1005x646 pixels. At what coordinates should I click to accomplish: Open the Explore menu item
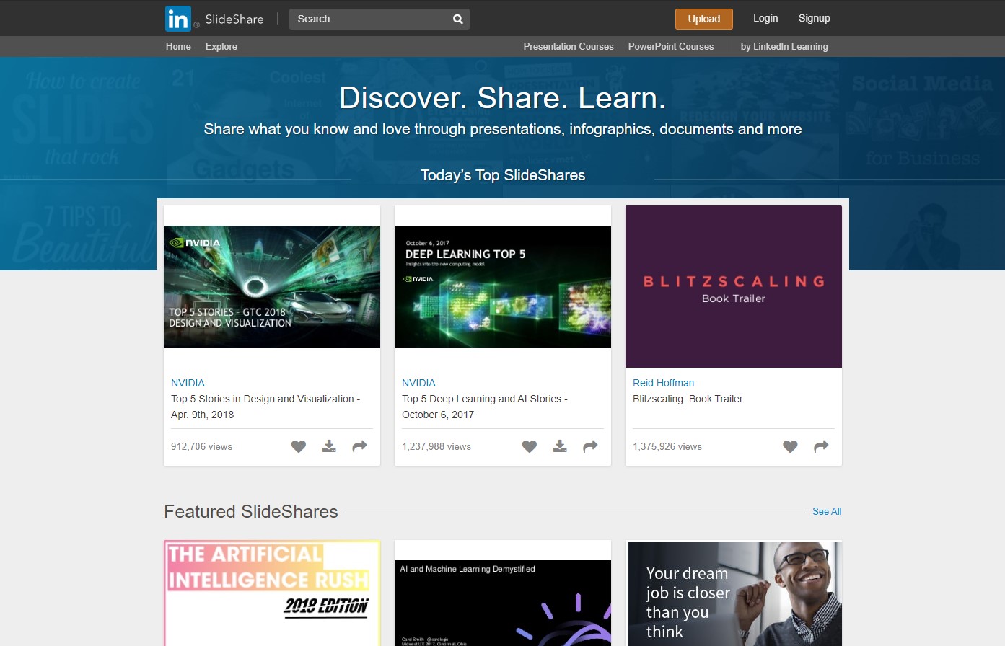tap(221, 46)
